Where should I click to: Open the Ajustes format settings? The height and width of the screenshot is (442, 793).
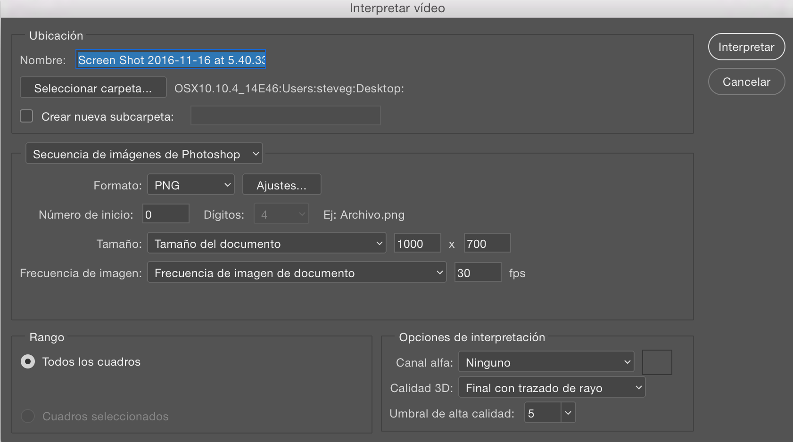(281, 185)
